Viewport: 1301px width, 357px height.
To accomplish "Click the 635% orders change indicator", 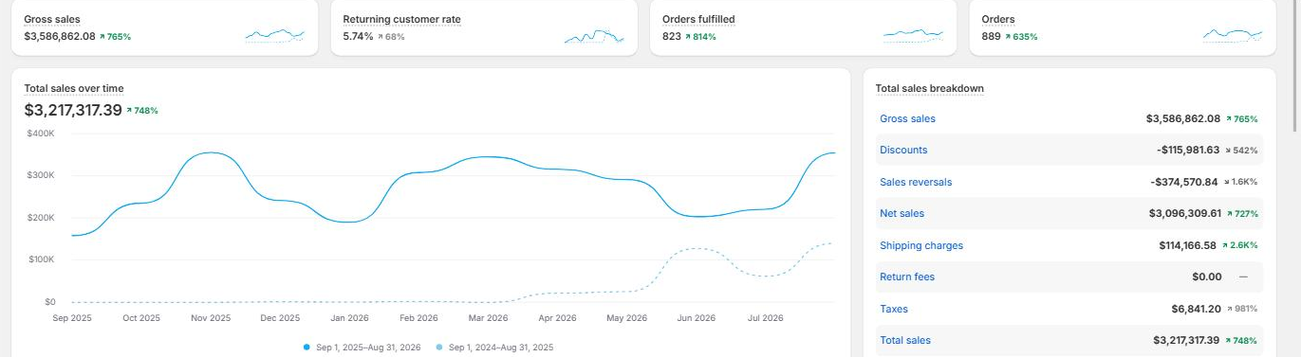I will click(x=1021, y=37).
